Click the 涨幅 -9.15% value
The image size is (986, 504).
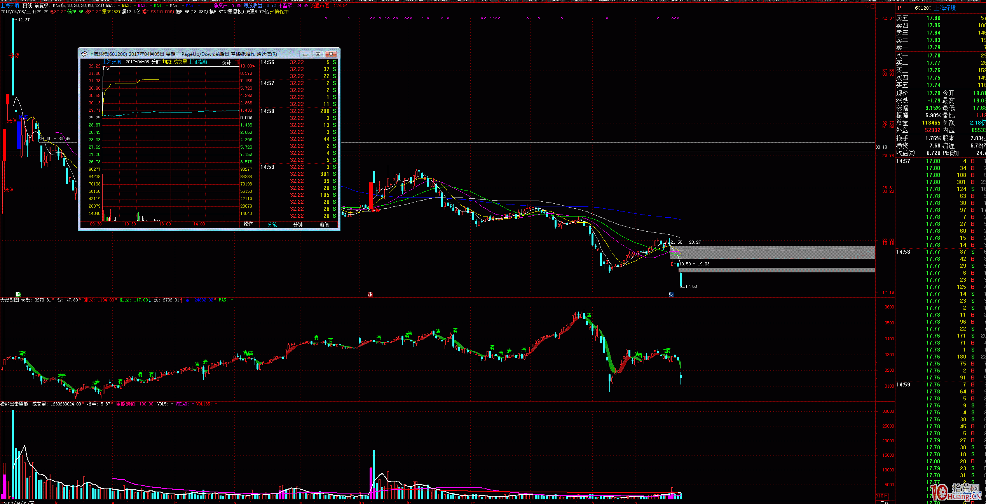tap(932, 108)
